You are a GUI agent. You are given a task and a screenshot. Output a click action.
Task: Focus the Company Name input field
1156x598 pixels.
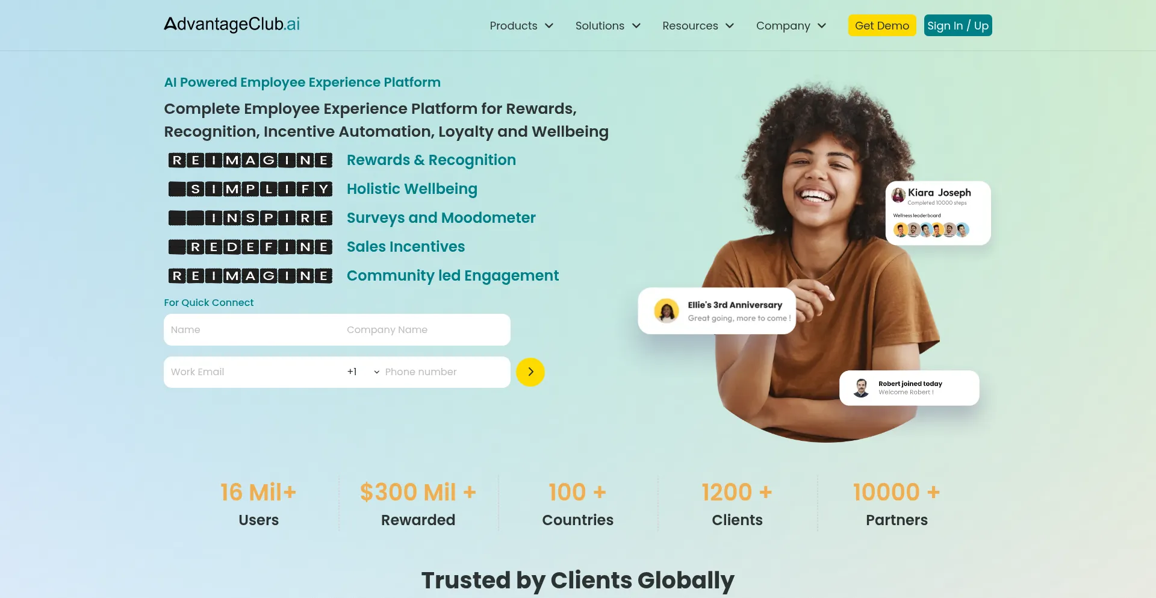click(425, 330)
